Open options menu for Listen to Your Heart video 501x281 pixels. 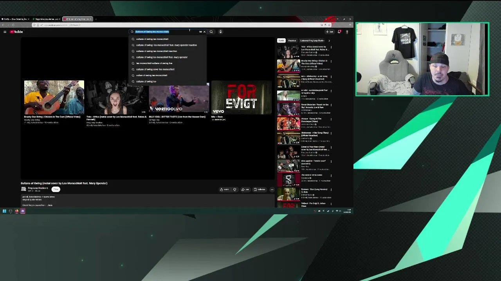pos(331,148)
